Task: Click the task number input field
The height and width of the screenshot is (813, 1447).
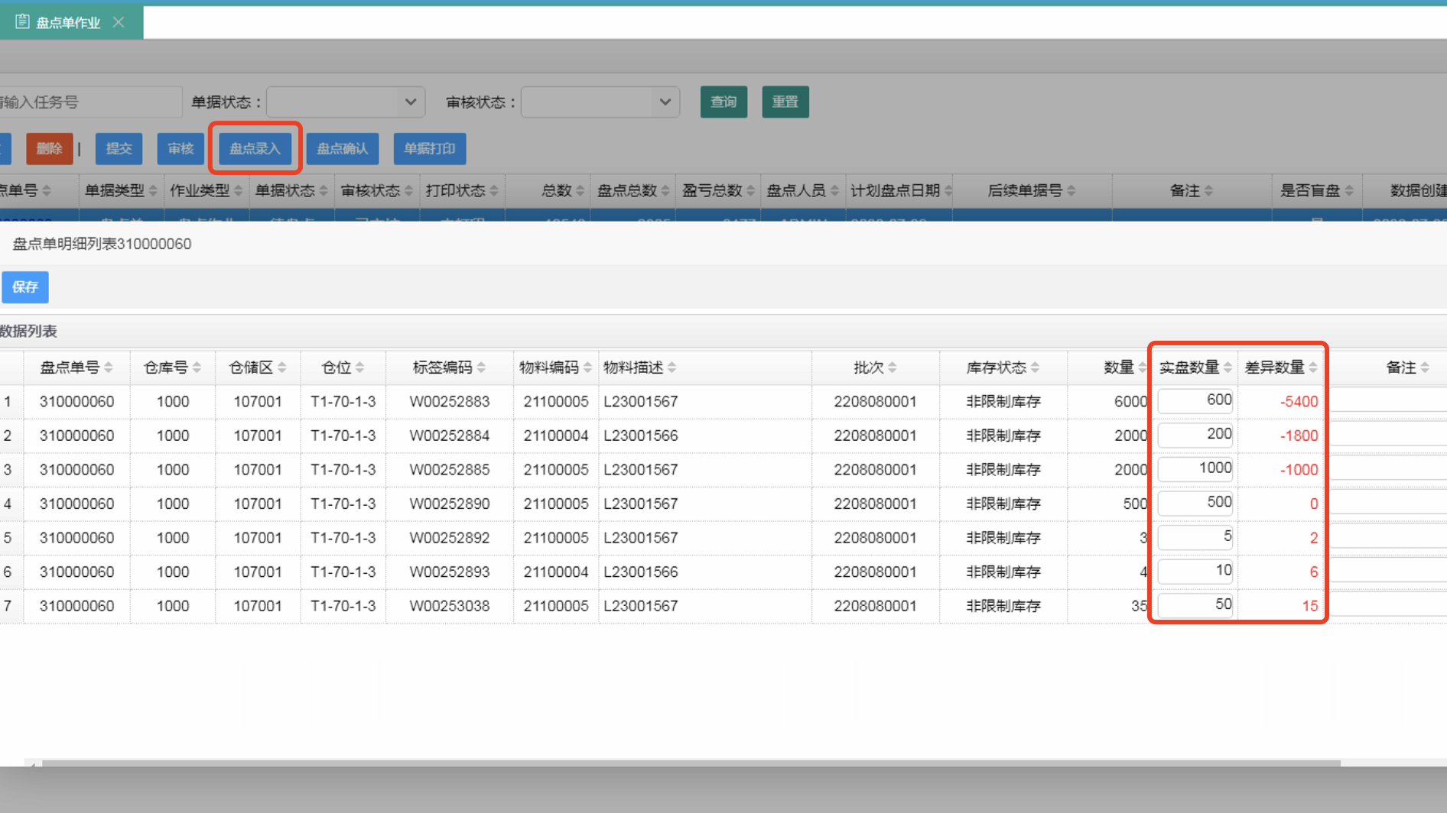Action: [88, 102]
